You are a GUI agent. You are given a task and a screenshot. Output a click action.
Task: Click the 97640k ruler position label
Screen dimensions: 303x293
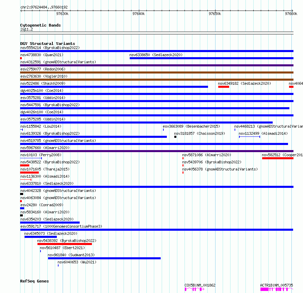[139, 14]
